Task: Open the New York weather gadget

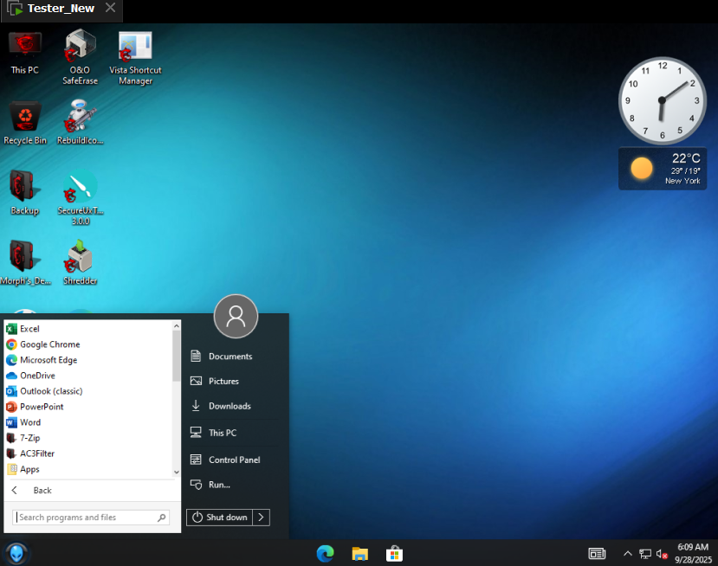Action: [x=663, y=168]
